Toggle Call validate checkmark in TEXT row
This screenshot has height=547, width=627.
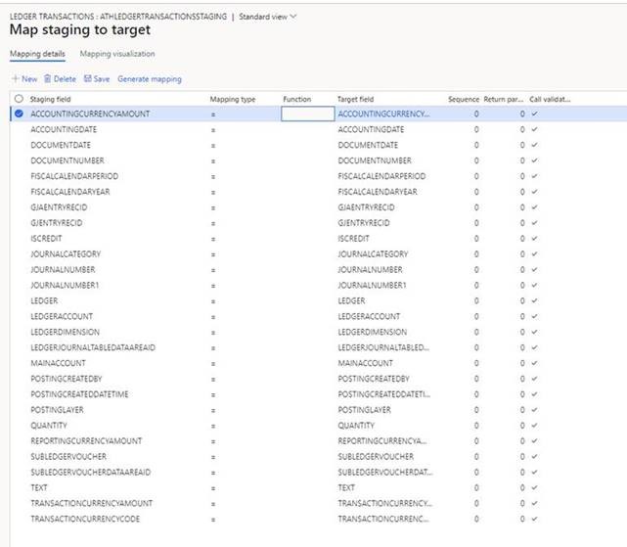534,486
